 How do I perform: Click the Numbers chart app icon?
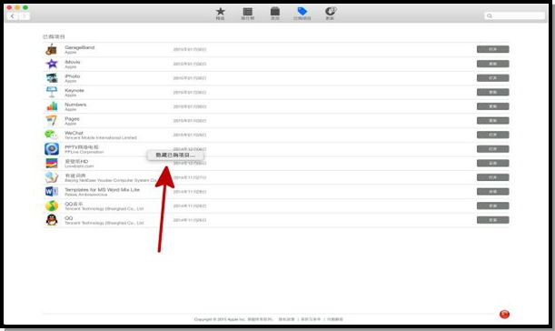[x=52, y=106]
